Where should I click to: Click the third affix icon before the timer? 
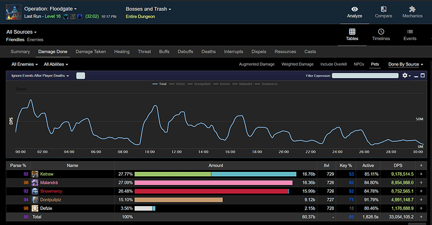coord(80,16)
